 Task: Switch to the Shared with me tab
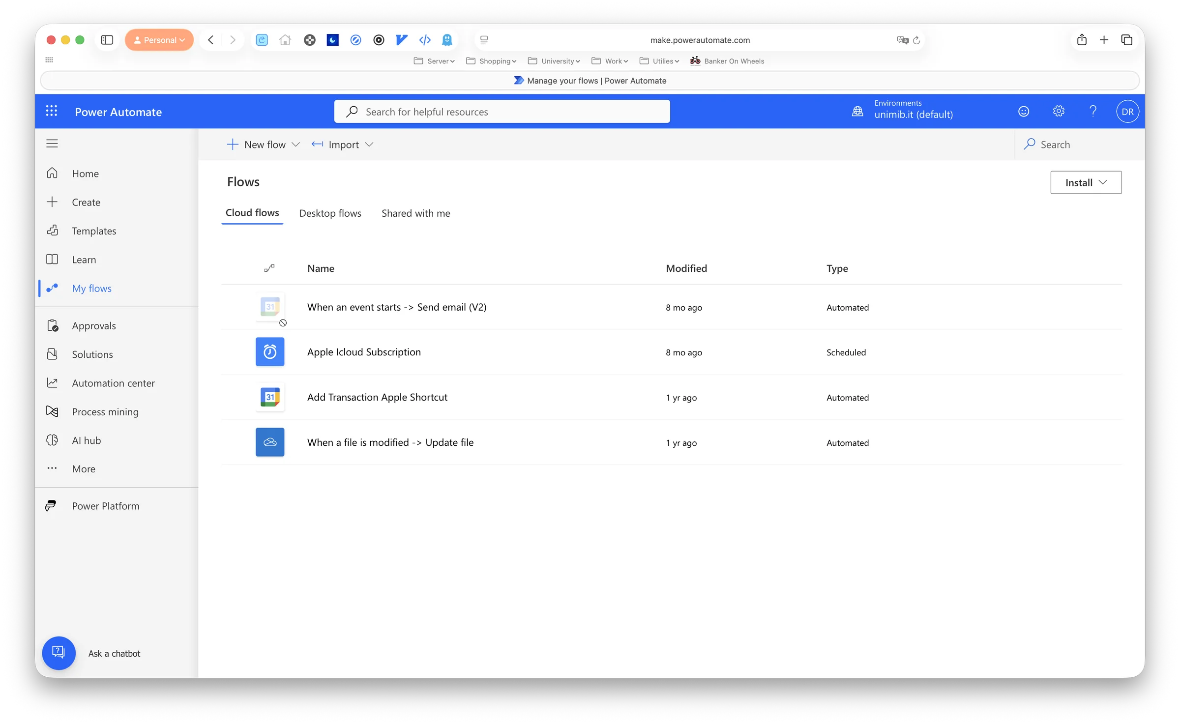(x=416, y=213)
